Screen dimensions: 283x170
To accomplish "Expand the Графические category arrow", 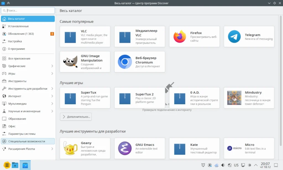I will coord(52,66).
